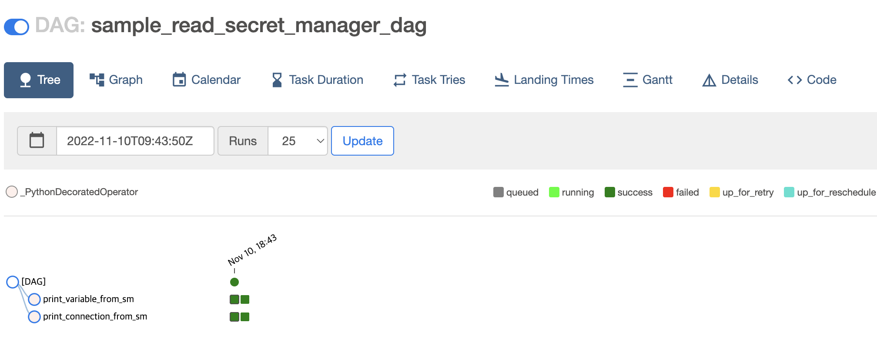Toggle the DAG pause switch on the left
This screenshot has height=359, width=877.
coord(16,27)
